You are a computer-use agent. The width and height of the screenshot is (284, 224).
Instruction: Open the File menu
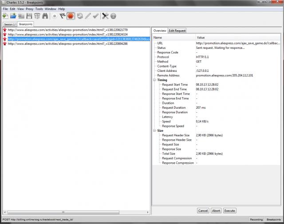[5, 9]
